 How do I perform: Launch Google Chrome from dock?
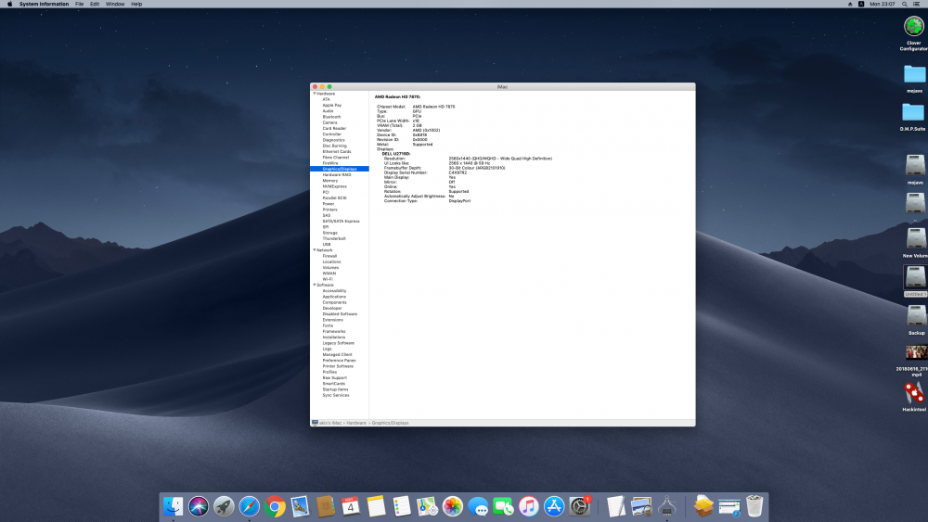tap(275, 506)
